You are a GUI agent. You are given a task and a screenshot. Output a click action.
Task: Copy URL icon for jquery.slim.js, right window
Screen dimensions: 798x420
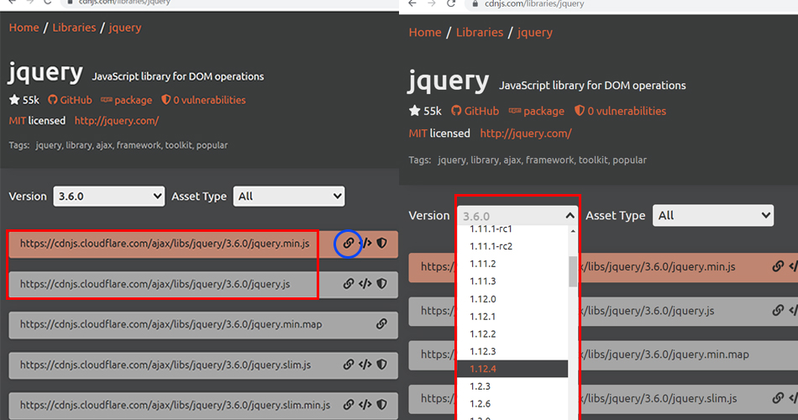(x=778, y=398)
